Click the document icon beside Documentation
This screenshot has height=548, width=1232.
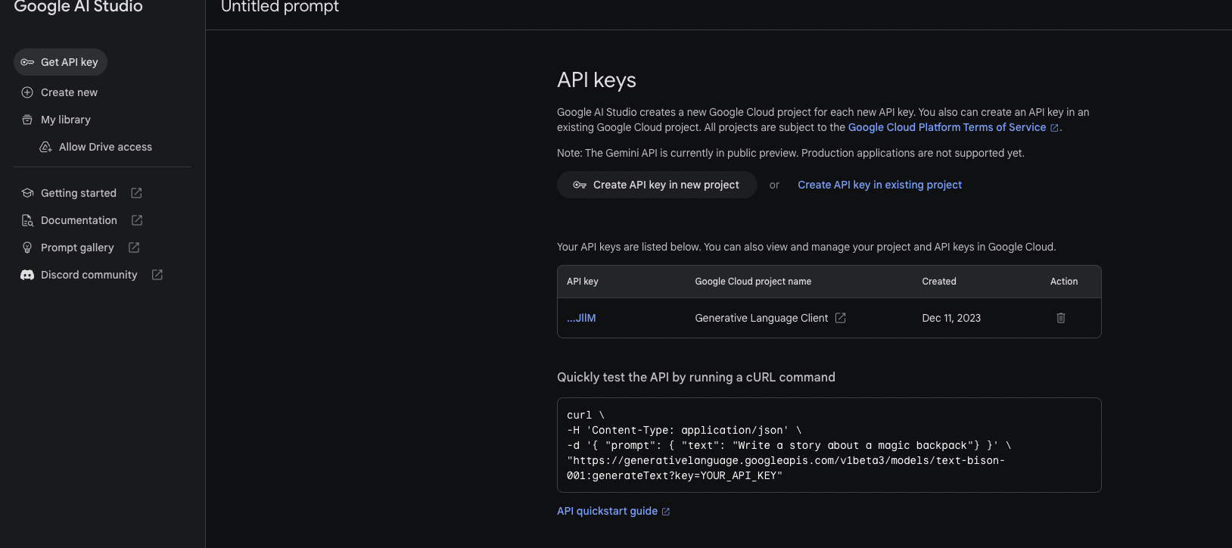(27, 220)
